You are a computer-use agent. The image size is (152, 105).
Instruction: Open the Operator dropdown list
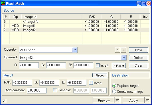point(75,50)
